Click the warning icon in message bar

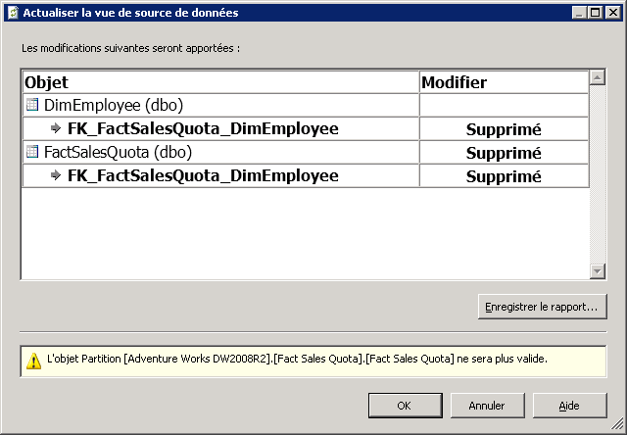[33, 361]
